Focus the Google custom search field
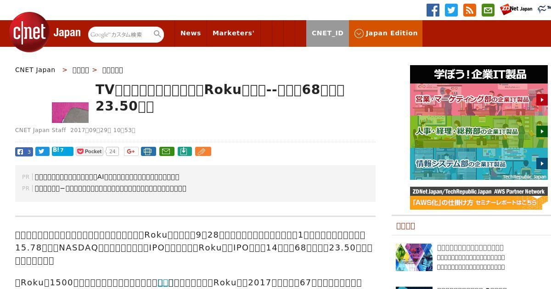 pyautogui.click(x=120, y=34)
